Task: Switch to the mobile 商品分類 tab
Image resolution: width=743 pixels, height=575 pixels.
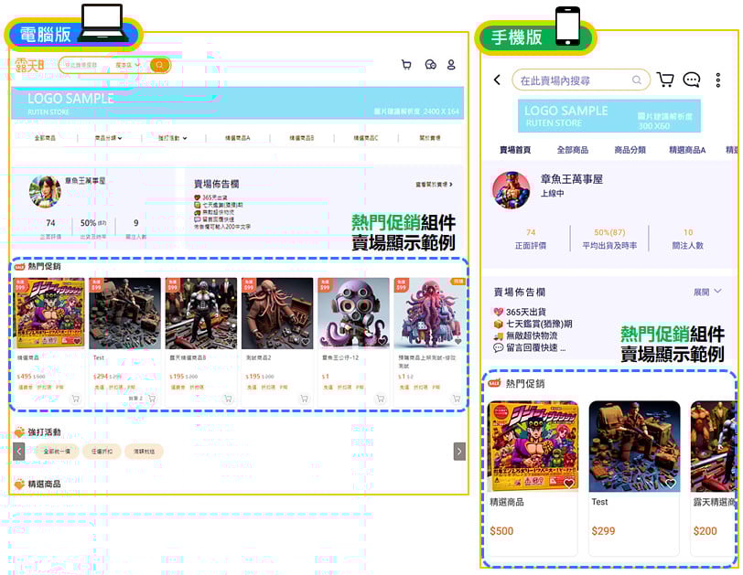Action: tap(630, 150)
